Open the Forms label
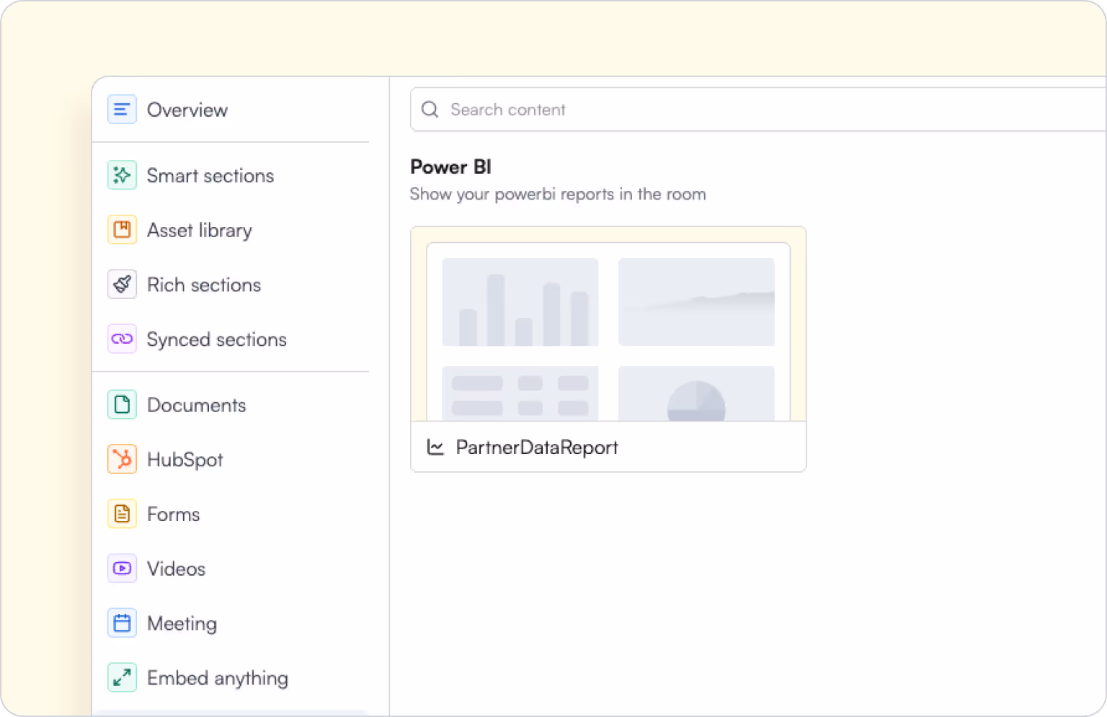Viewport: 1107px width, 717px height. (174, 514)
